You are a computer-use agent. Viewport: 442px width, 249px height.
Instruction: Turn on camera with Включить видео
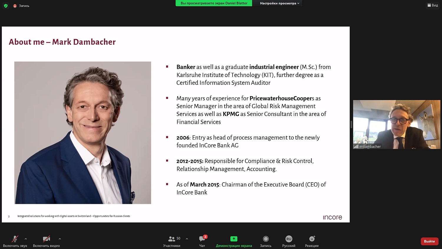(46, 241)
